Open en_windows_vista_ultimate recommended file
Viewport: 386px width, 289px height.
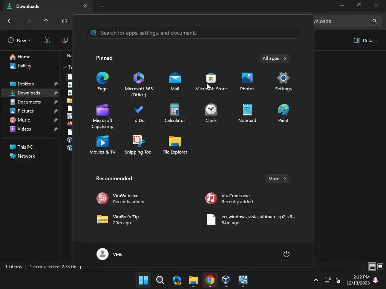click(251, 220)
